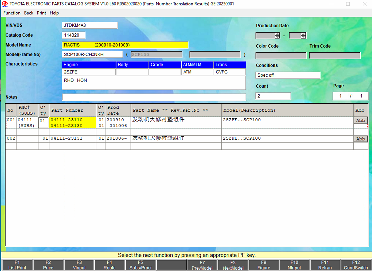The width and height of the screenshot is (372, 271).
Task: Click the ATM/MTM column header
Action: coord(197,65)
